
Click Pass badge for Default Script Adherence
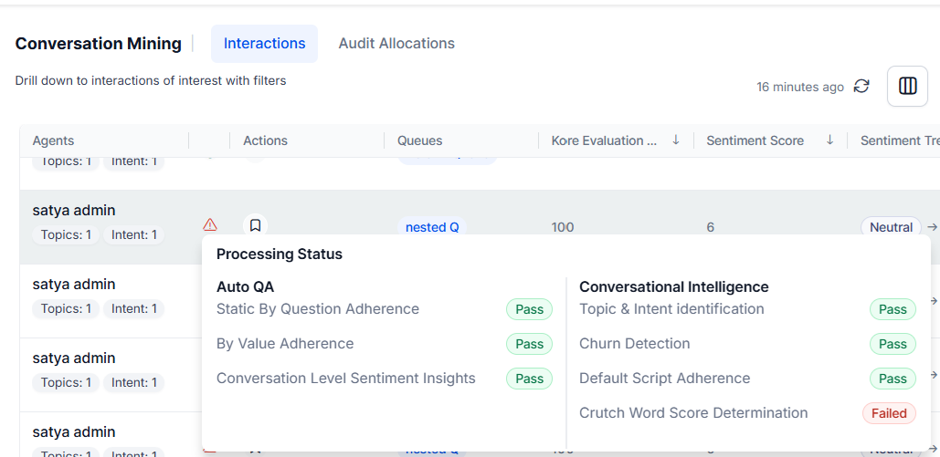click(892, 379)
